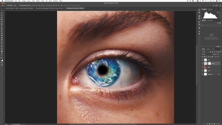Image resolution: width=222 pixels, height=125 pixels.
Task: Open the layer blend mode dropdown
Action: (x=207, y=54)
